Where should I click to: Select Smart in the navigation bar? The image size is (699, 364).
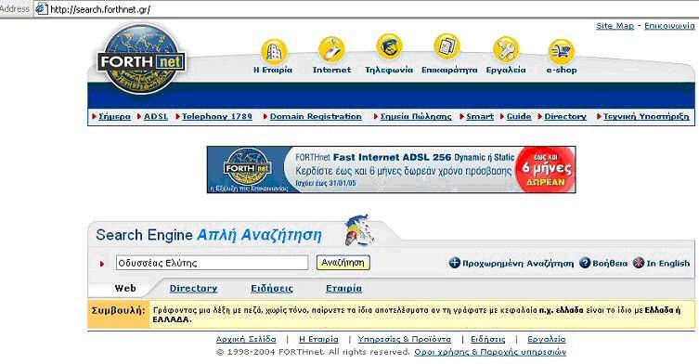[x=480, y=116]
